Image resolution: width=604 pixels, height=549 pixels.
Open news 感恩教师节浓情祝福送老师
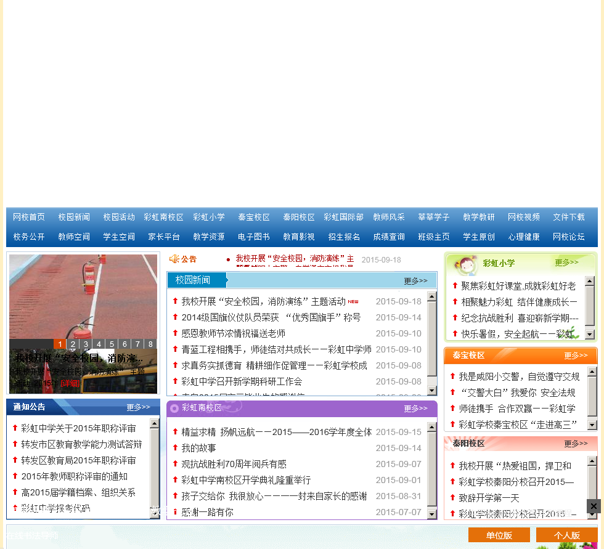[x=234, y=333]
